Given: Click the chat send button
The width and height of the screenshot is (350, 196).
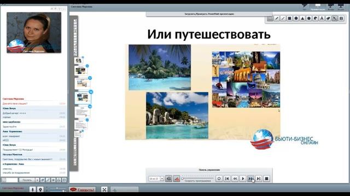Looking at the screenshot, I should click(27, 180).
